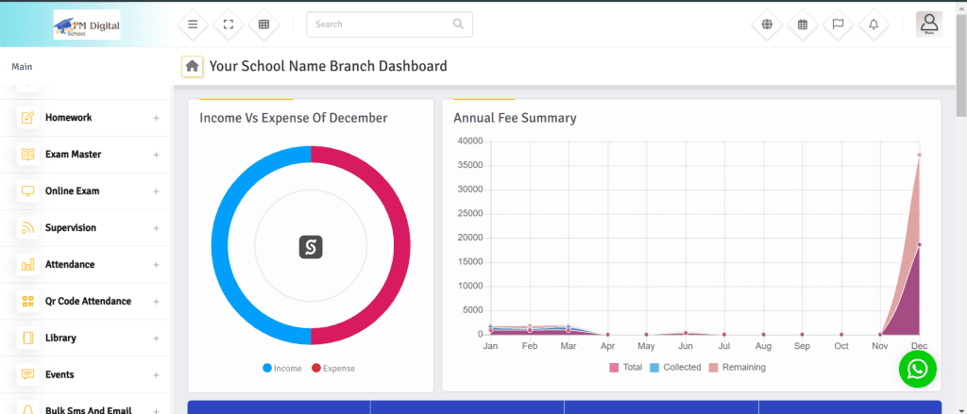
Task: Click the home icon beside dashboard title
Action: (x=192, y=66)
